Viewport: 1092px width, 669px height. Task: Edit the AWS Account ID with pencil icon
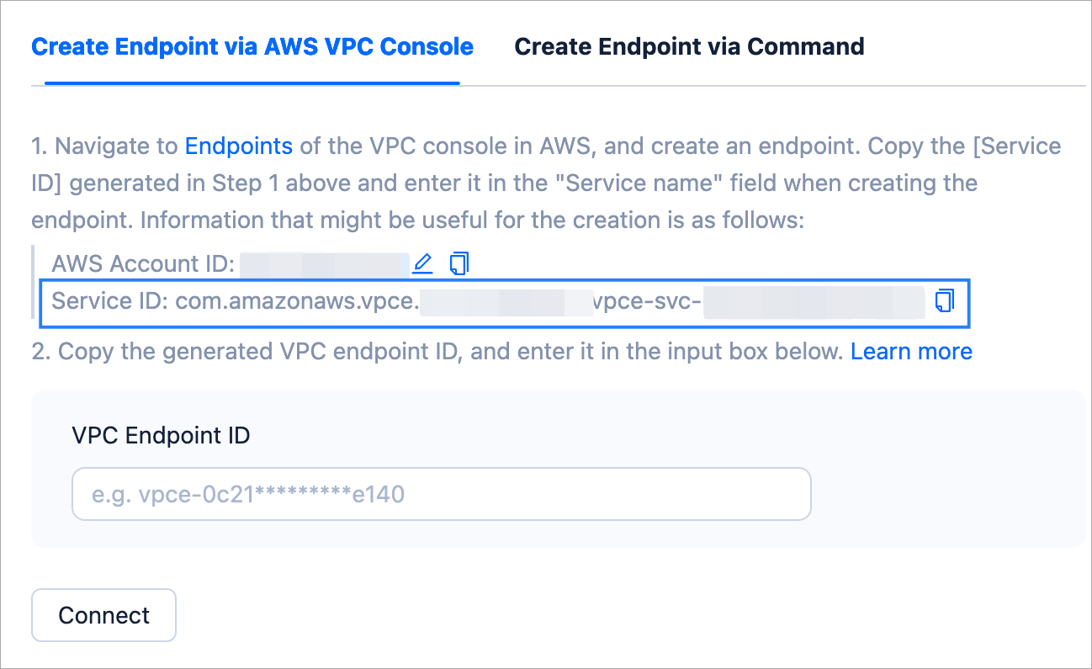[422, 264]
